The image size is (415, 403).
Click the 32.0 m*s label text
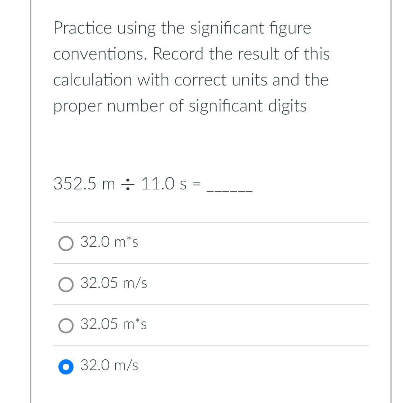coord(109,242)
